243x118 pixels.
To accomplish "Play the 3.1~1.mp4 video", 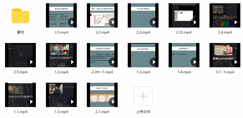I will (236, 62).
